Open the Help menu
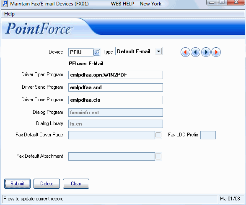 click(x=9, y=14)
